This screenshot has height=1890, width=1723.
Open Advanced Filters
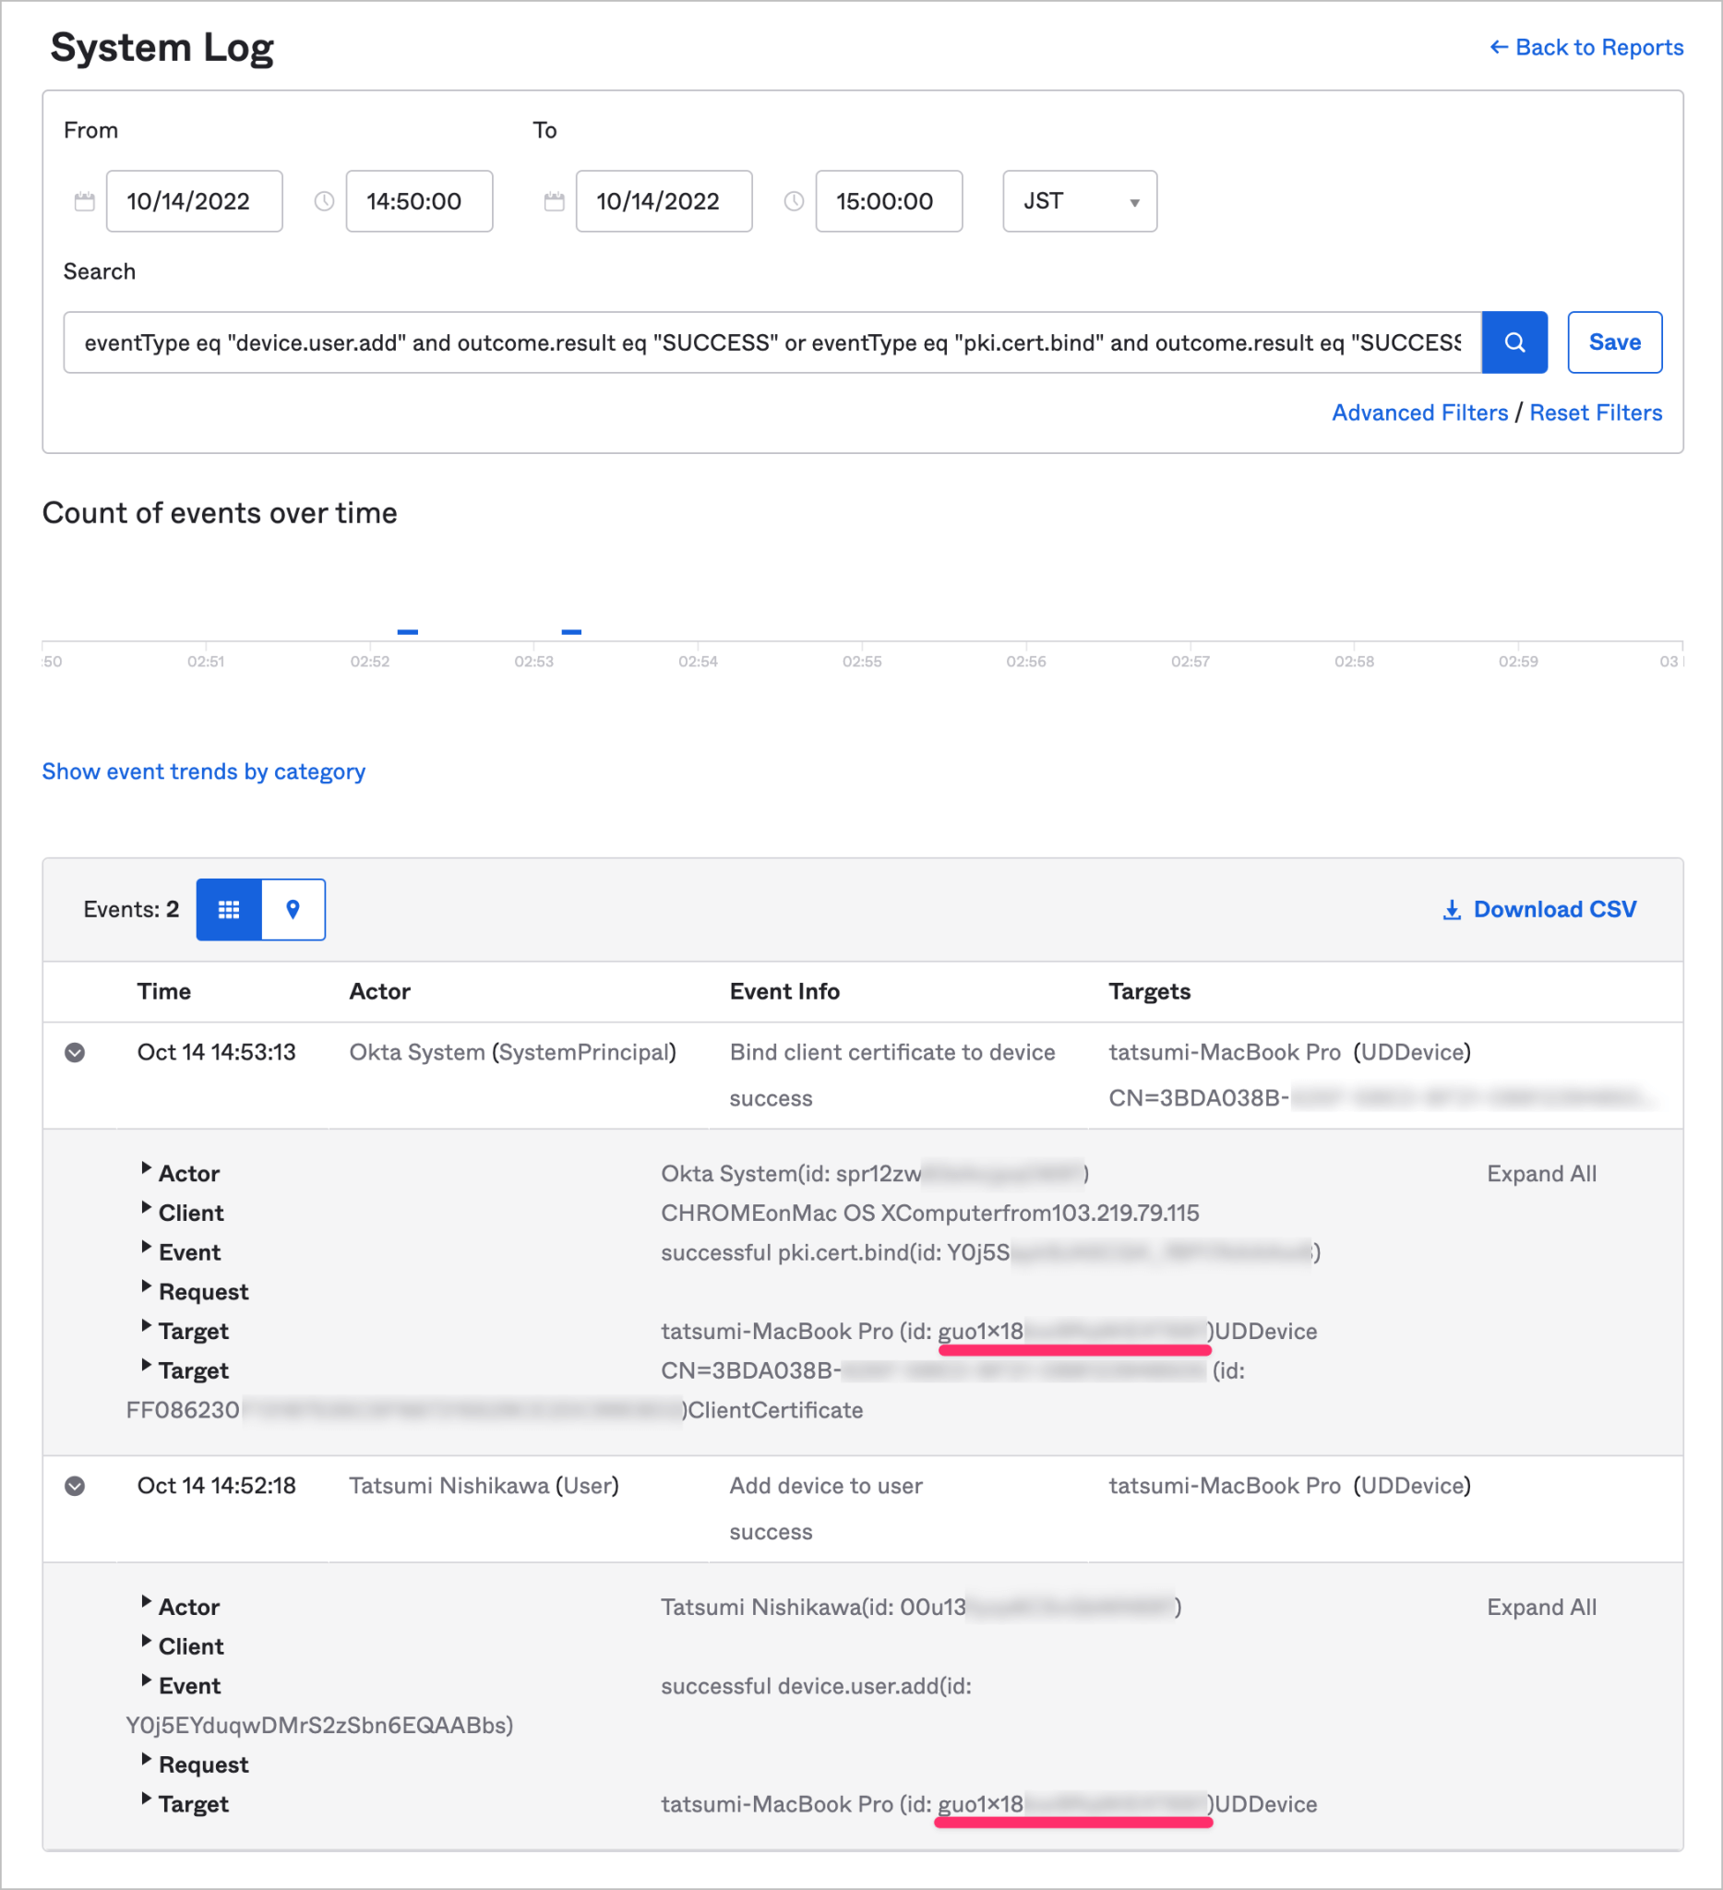(x=1419, y=413)
